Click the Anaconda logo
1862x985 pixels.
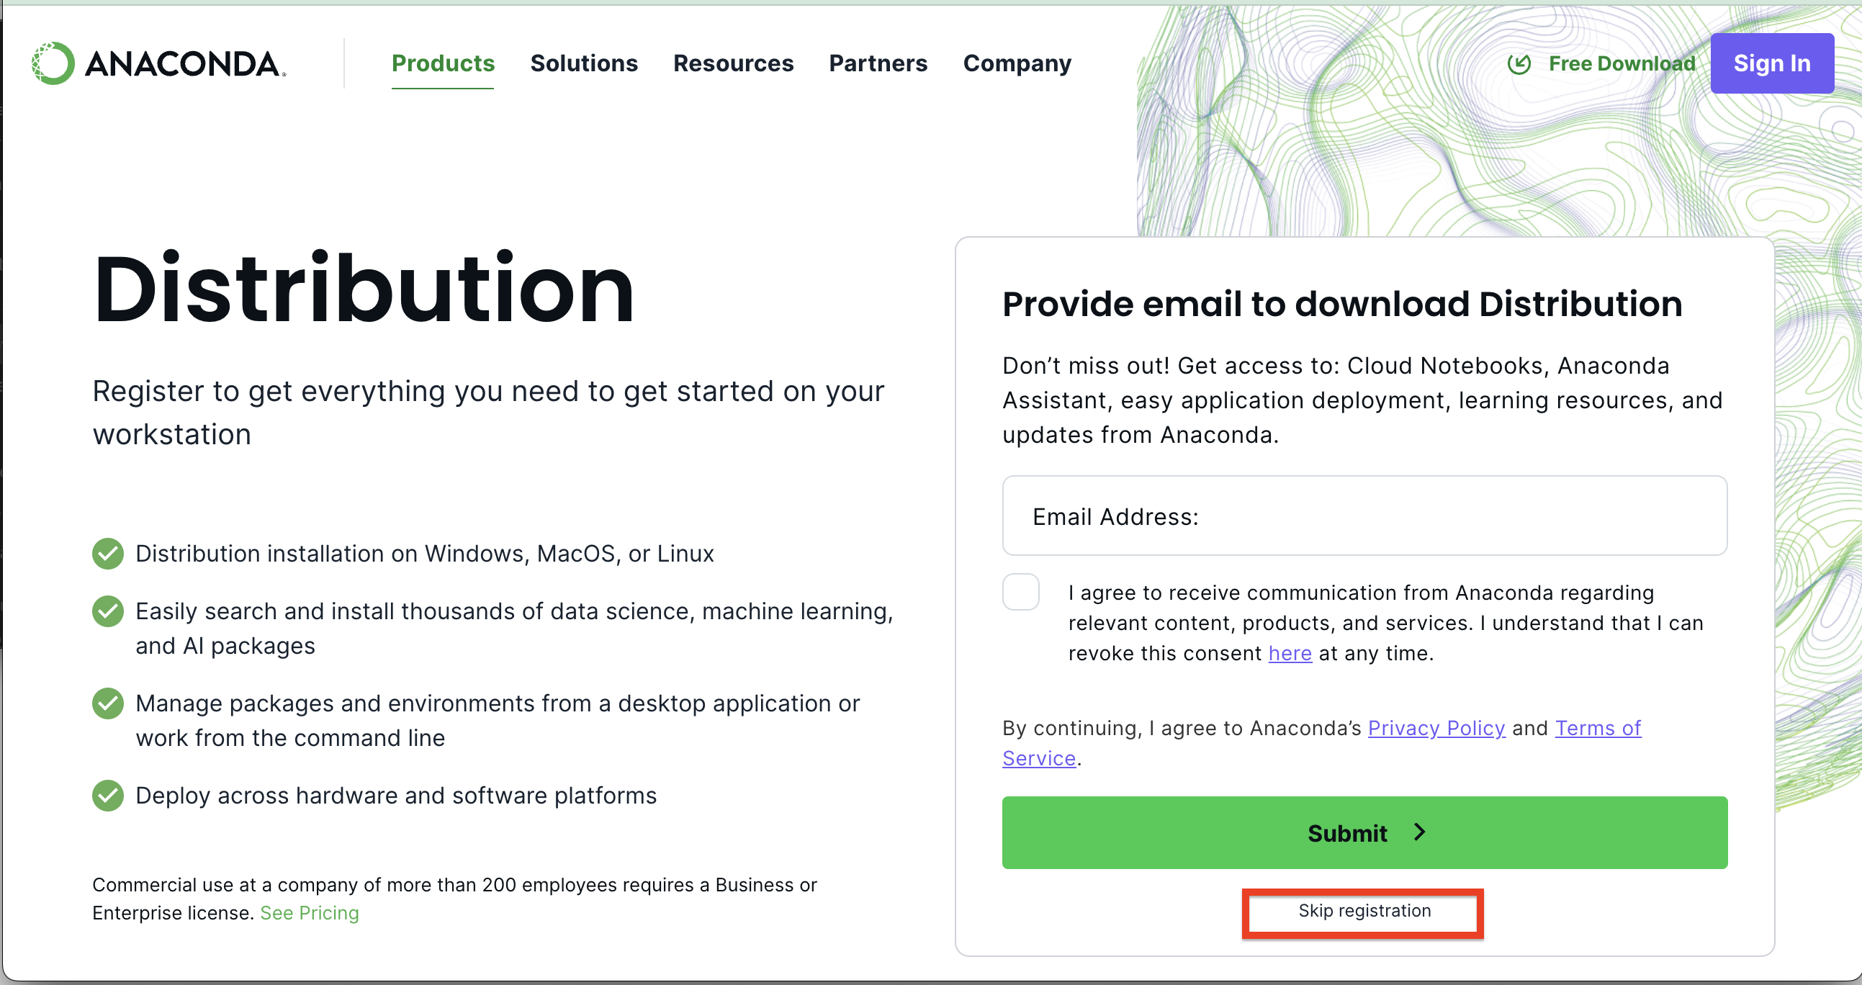coord(159,63)
